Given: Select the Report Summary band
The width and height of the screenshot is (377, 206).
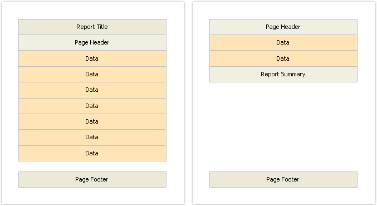Looking at the screenshot, I should tap(283, 74).
